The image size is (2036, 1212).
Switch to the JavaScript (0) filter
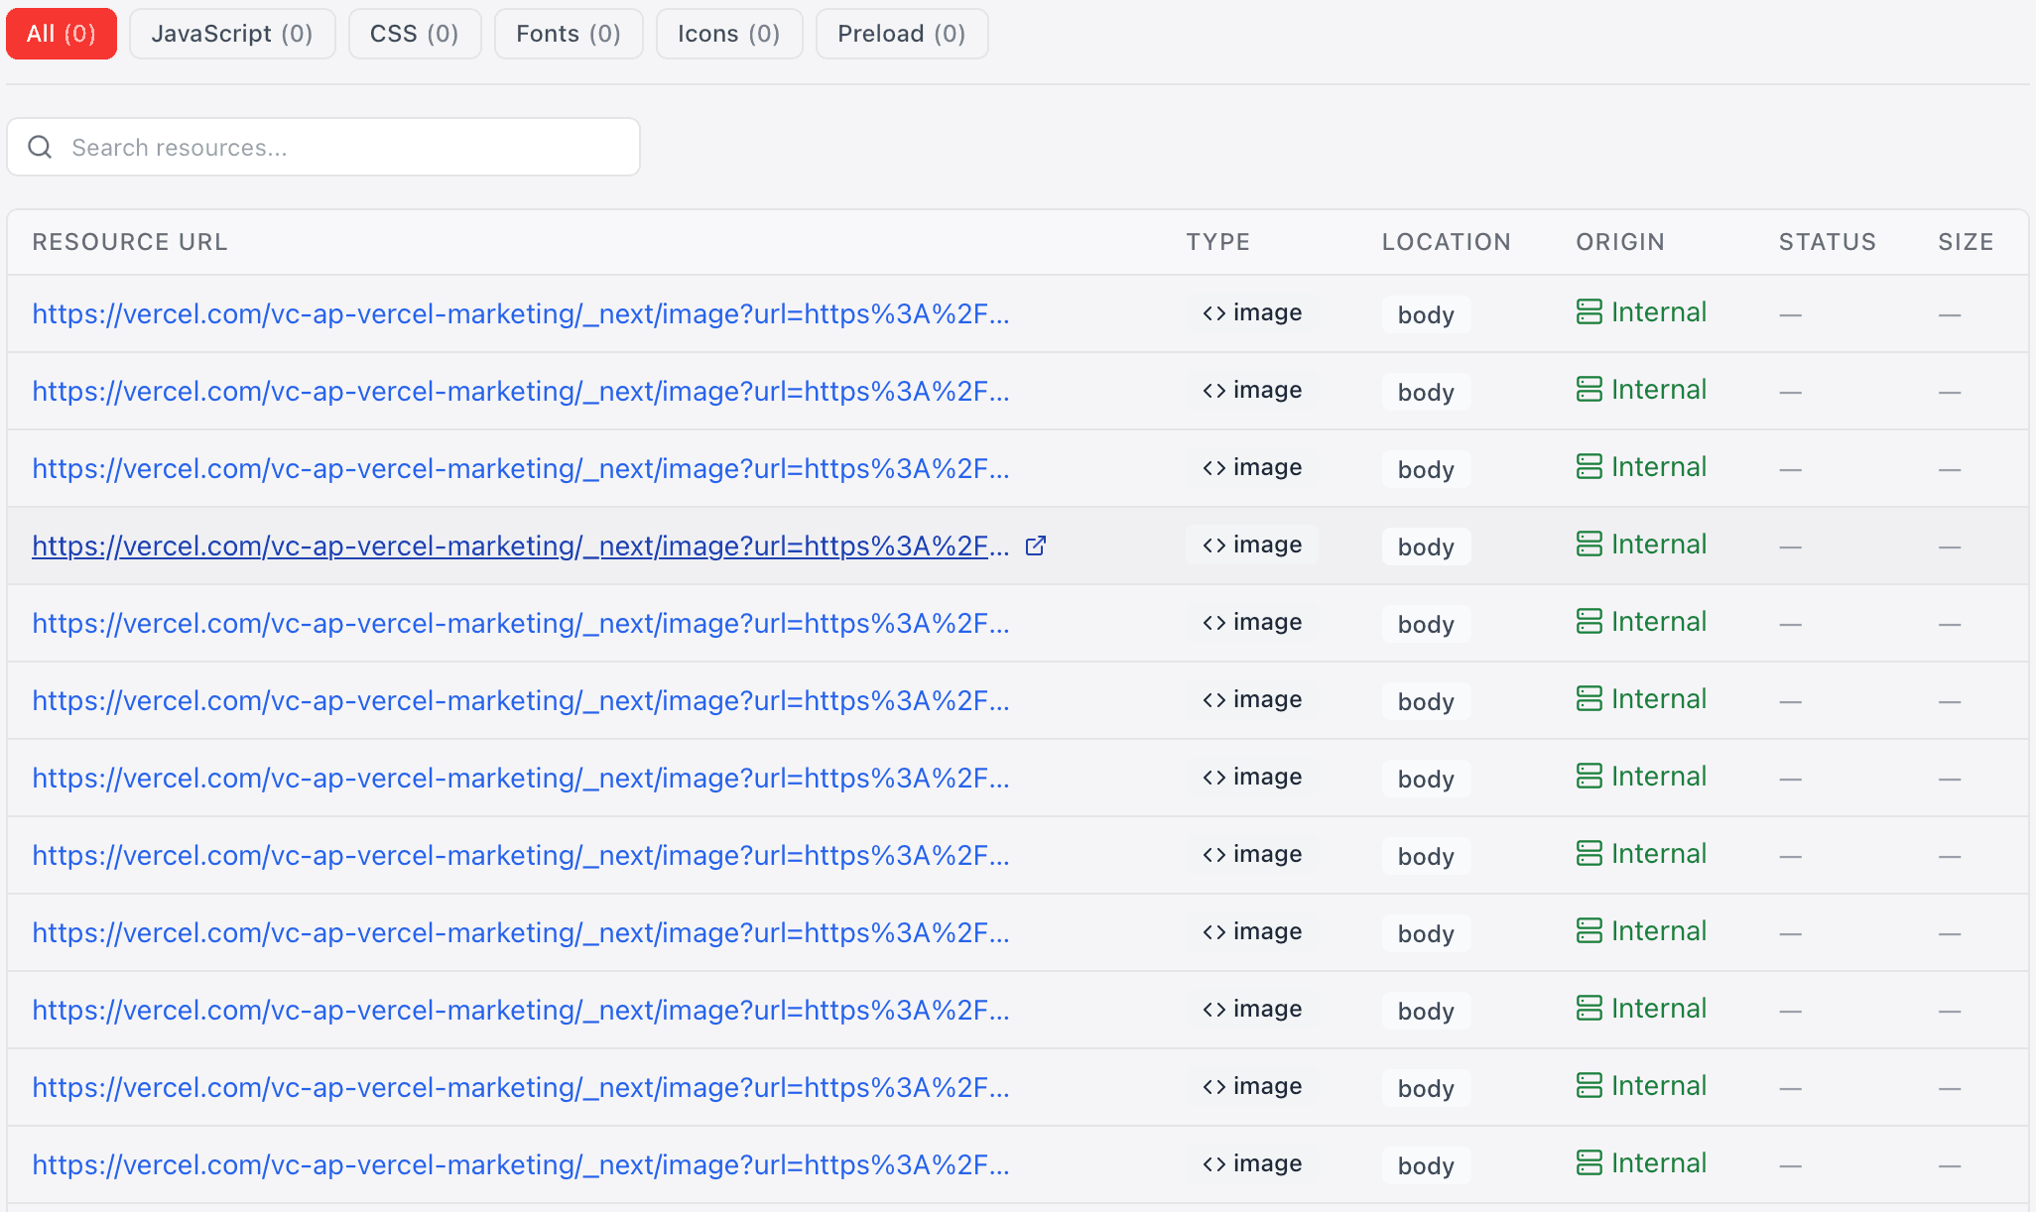pos(232,34)
